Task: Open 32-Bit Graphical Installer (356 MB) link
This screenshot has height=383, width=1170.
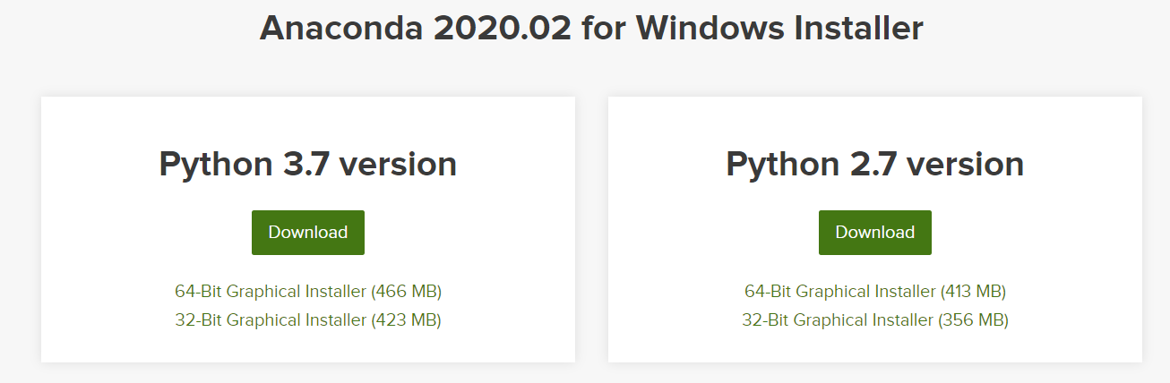Action: 874,319
